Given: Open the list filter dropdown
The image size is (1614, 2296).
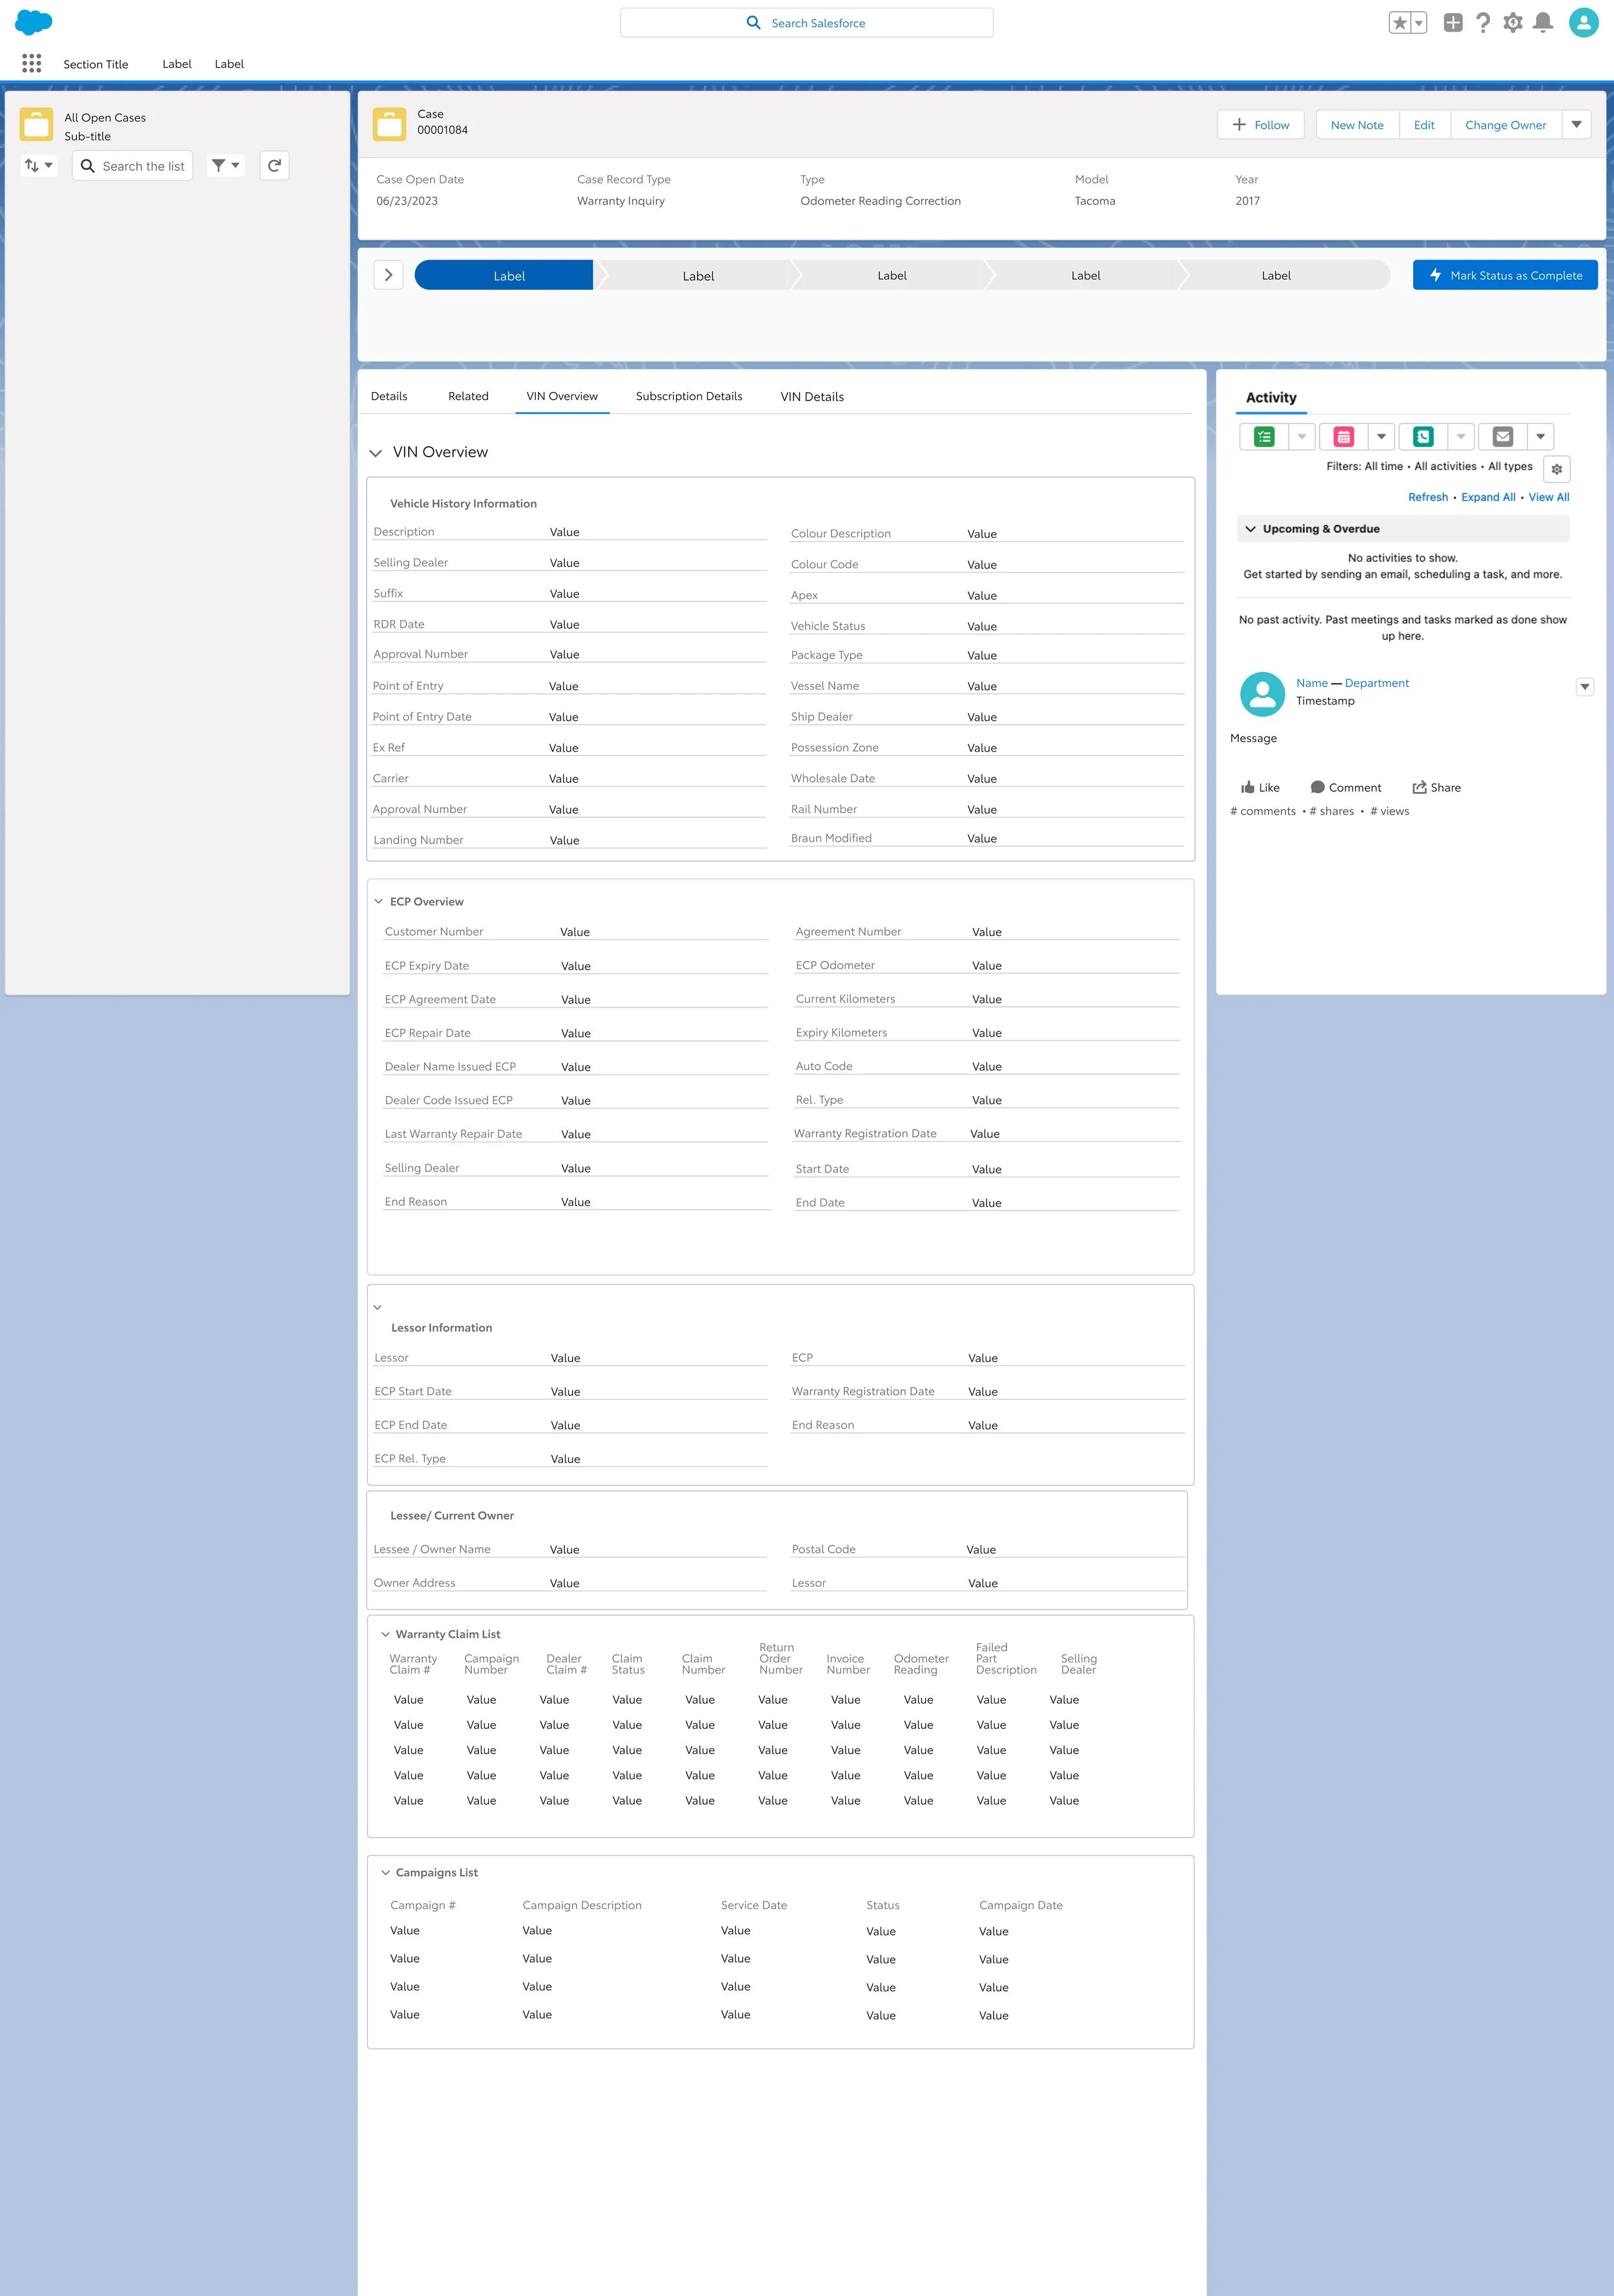Looking at the screenshot, I should point(226,165).
